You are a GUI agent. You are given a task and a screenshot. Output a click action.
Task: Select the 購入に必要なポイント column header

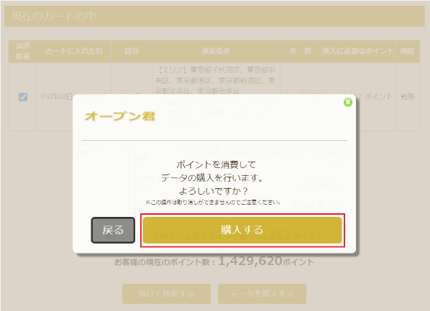(358, 51)
